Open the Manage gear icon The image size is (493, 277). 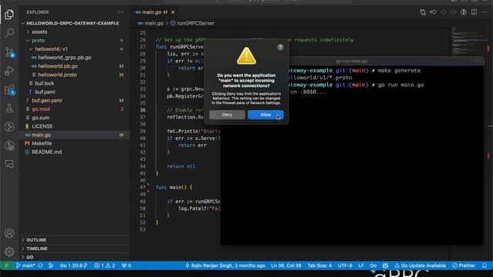pyautogui.click(x=9, y=252)
